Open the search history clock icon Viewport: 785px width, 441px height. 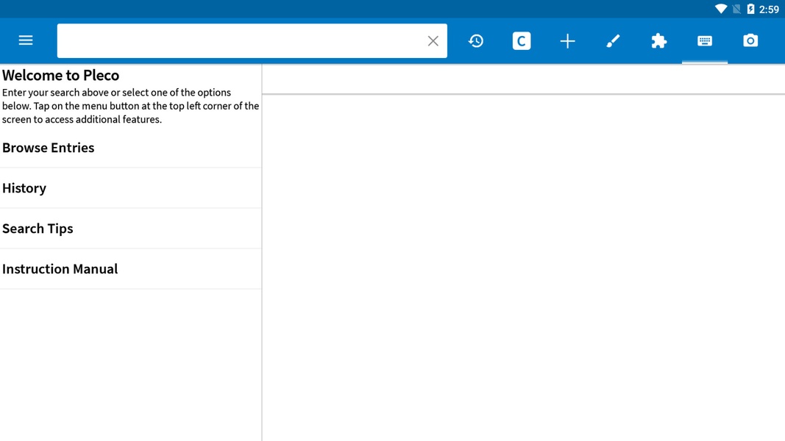[476, 41]
